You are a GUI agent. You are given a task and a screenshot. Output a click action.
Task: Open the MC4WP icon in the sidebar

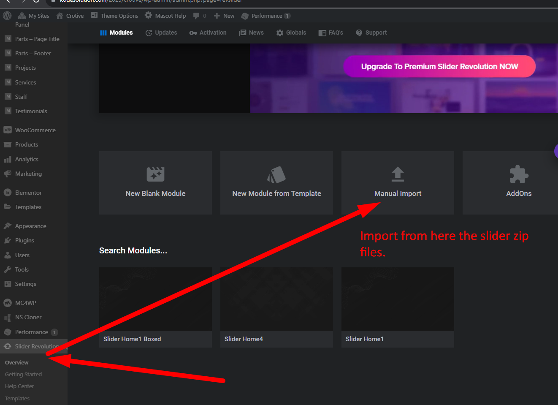8,303
